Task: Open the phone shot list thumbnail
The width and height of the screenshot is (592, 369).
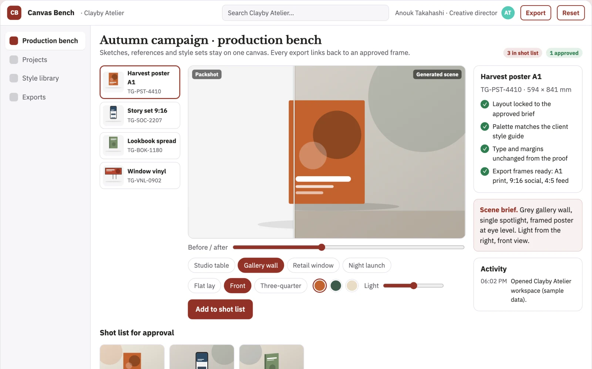Action: tap(202, 357)
